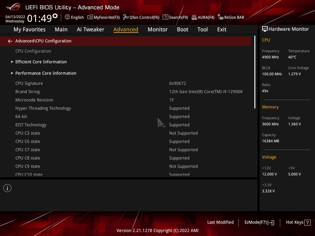This screenshot has width=315, height=236.
Task: Click AURA(F4) label
Action: click(206, 17)
